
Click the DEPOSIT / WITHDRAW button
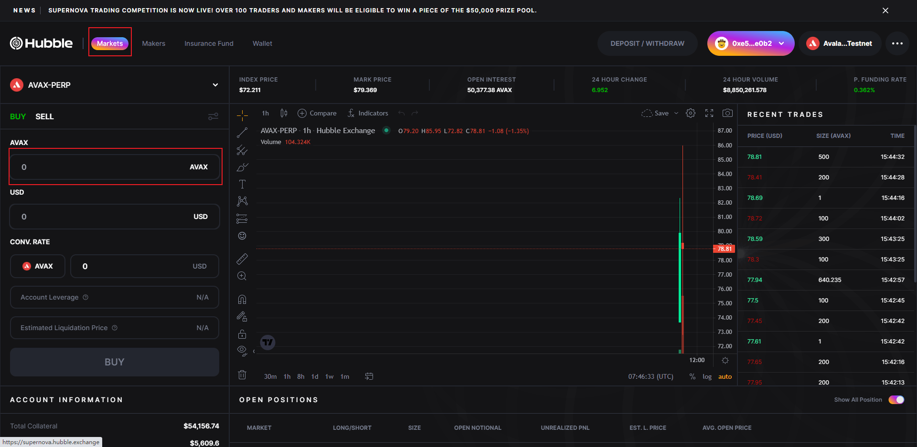[x=647, y=43]
